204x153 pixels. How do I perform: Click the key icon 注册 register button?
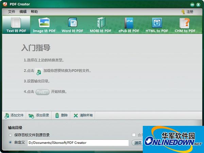pos(187,12)
